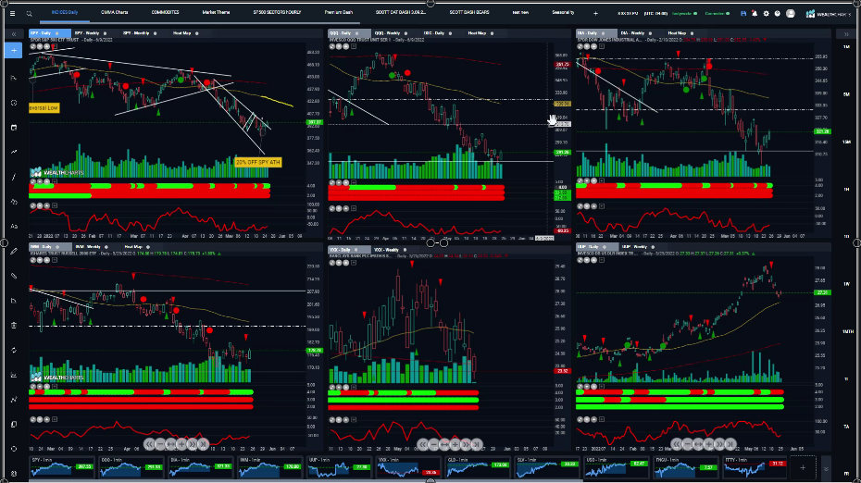The height and width of the screenshot is (483, 861).
Task: Collapse the left toolbar with double chevron
Action: click(14, 34)
